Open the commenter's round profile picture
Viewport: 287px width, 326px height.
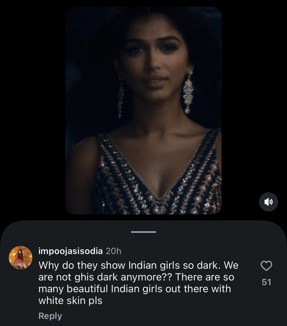[21, 258]
